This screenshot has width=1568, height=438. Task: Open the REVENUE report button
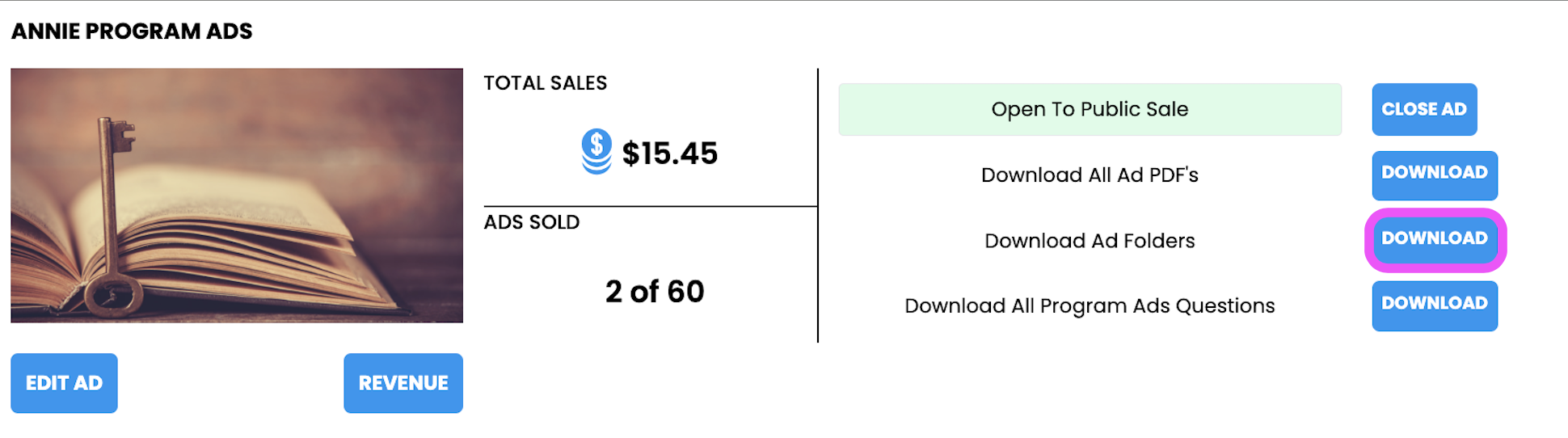[x=403, y=383]
